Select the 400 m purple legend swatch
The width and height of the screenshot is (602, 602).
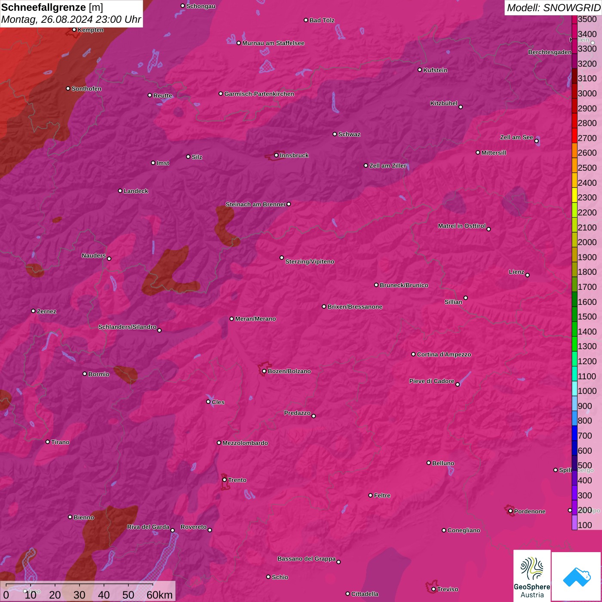tap(574, 478)
